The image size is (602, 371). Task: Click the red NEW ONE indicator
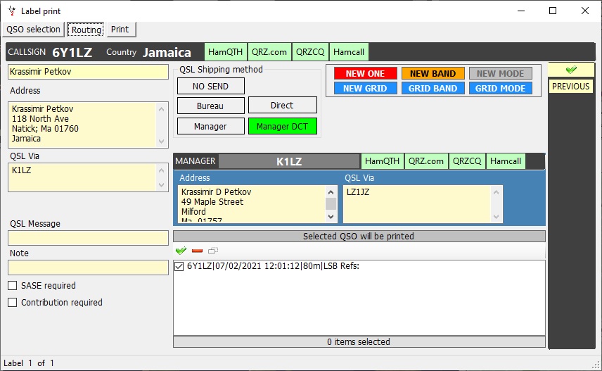click(365, 73)
